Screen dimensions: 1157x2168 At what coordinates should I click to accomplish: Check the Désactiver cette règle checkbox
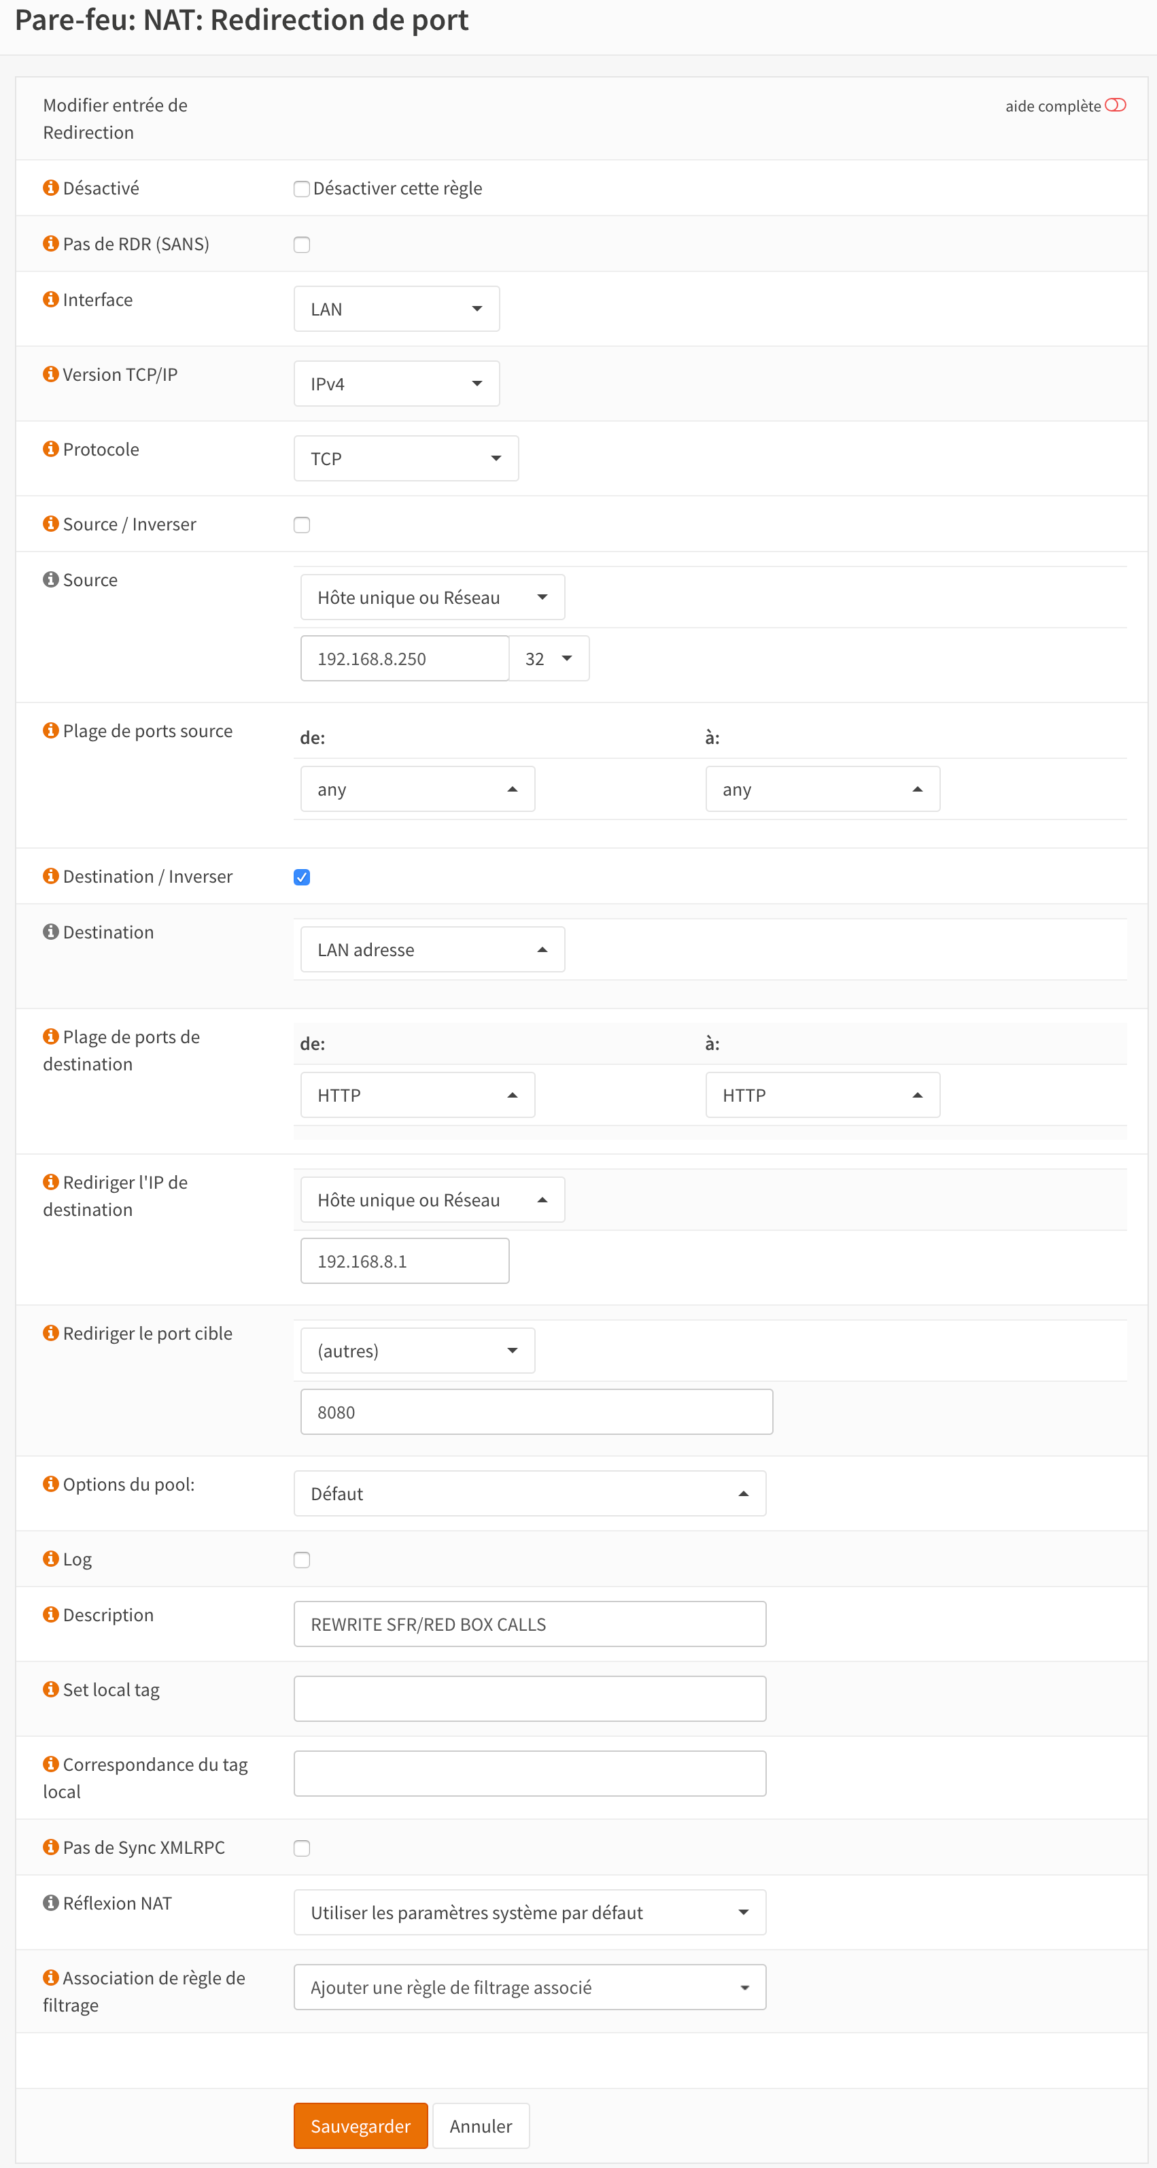coord(301,188)
